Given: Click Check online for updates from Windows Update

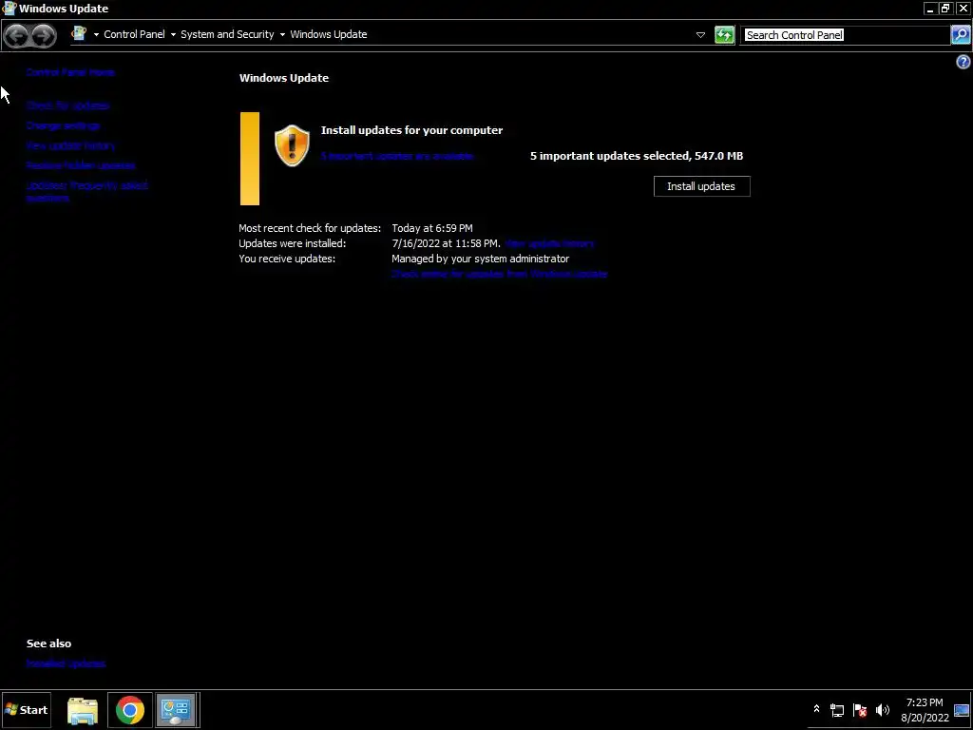Looking at the screenshot, I should click(500, 274).
